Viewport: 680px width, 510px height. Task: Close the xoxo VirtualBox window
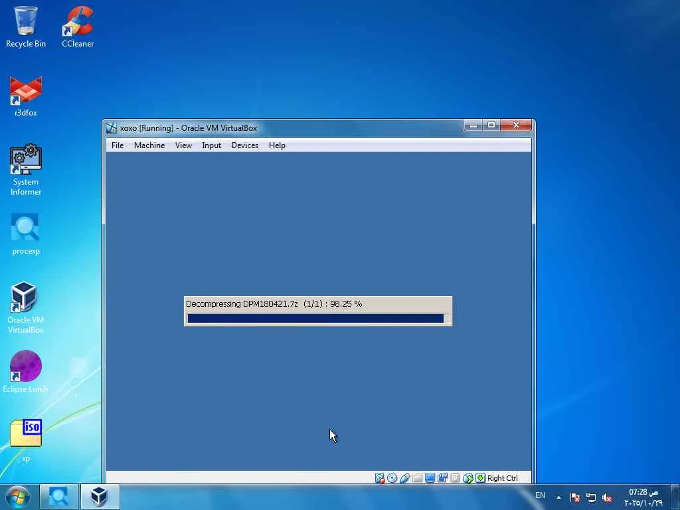[x=515, y=126]
